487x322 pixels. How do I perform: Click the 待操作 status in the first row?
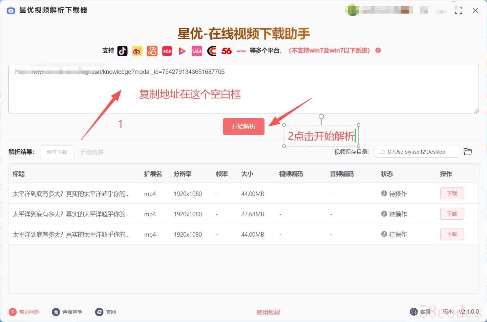(398, 194)
